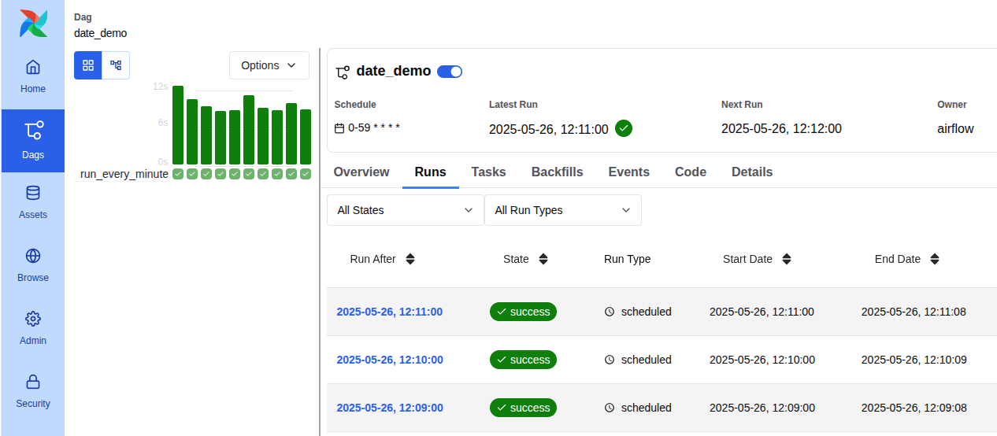Click last run_every_minute task status box
The image size is (997, 436).
tap(306, 174)
